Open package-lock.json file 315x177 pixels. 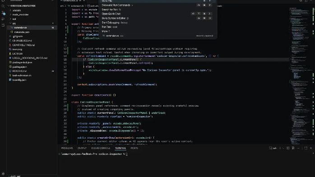click(32, 62)
